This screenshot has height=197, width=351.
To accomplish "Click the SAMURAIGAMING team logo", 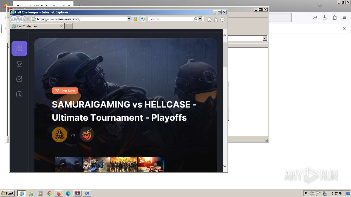I will point(60,135).
